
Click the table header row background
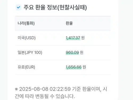[63, 23]
